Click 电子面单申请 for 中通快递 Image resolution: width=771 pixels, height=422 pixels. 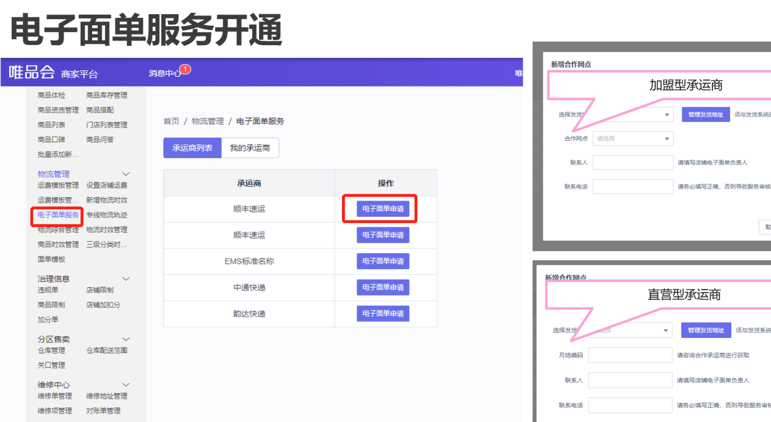point(383,287)
